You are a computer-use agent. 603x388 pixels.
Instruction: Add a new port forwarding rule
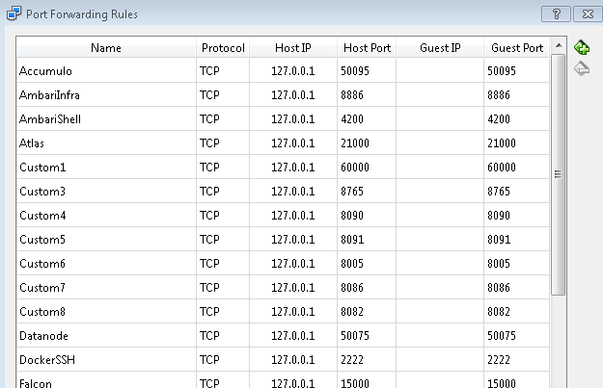(582, 47)
